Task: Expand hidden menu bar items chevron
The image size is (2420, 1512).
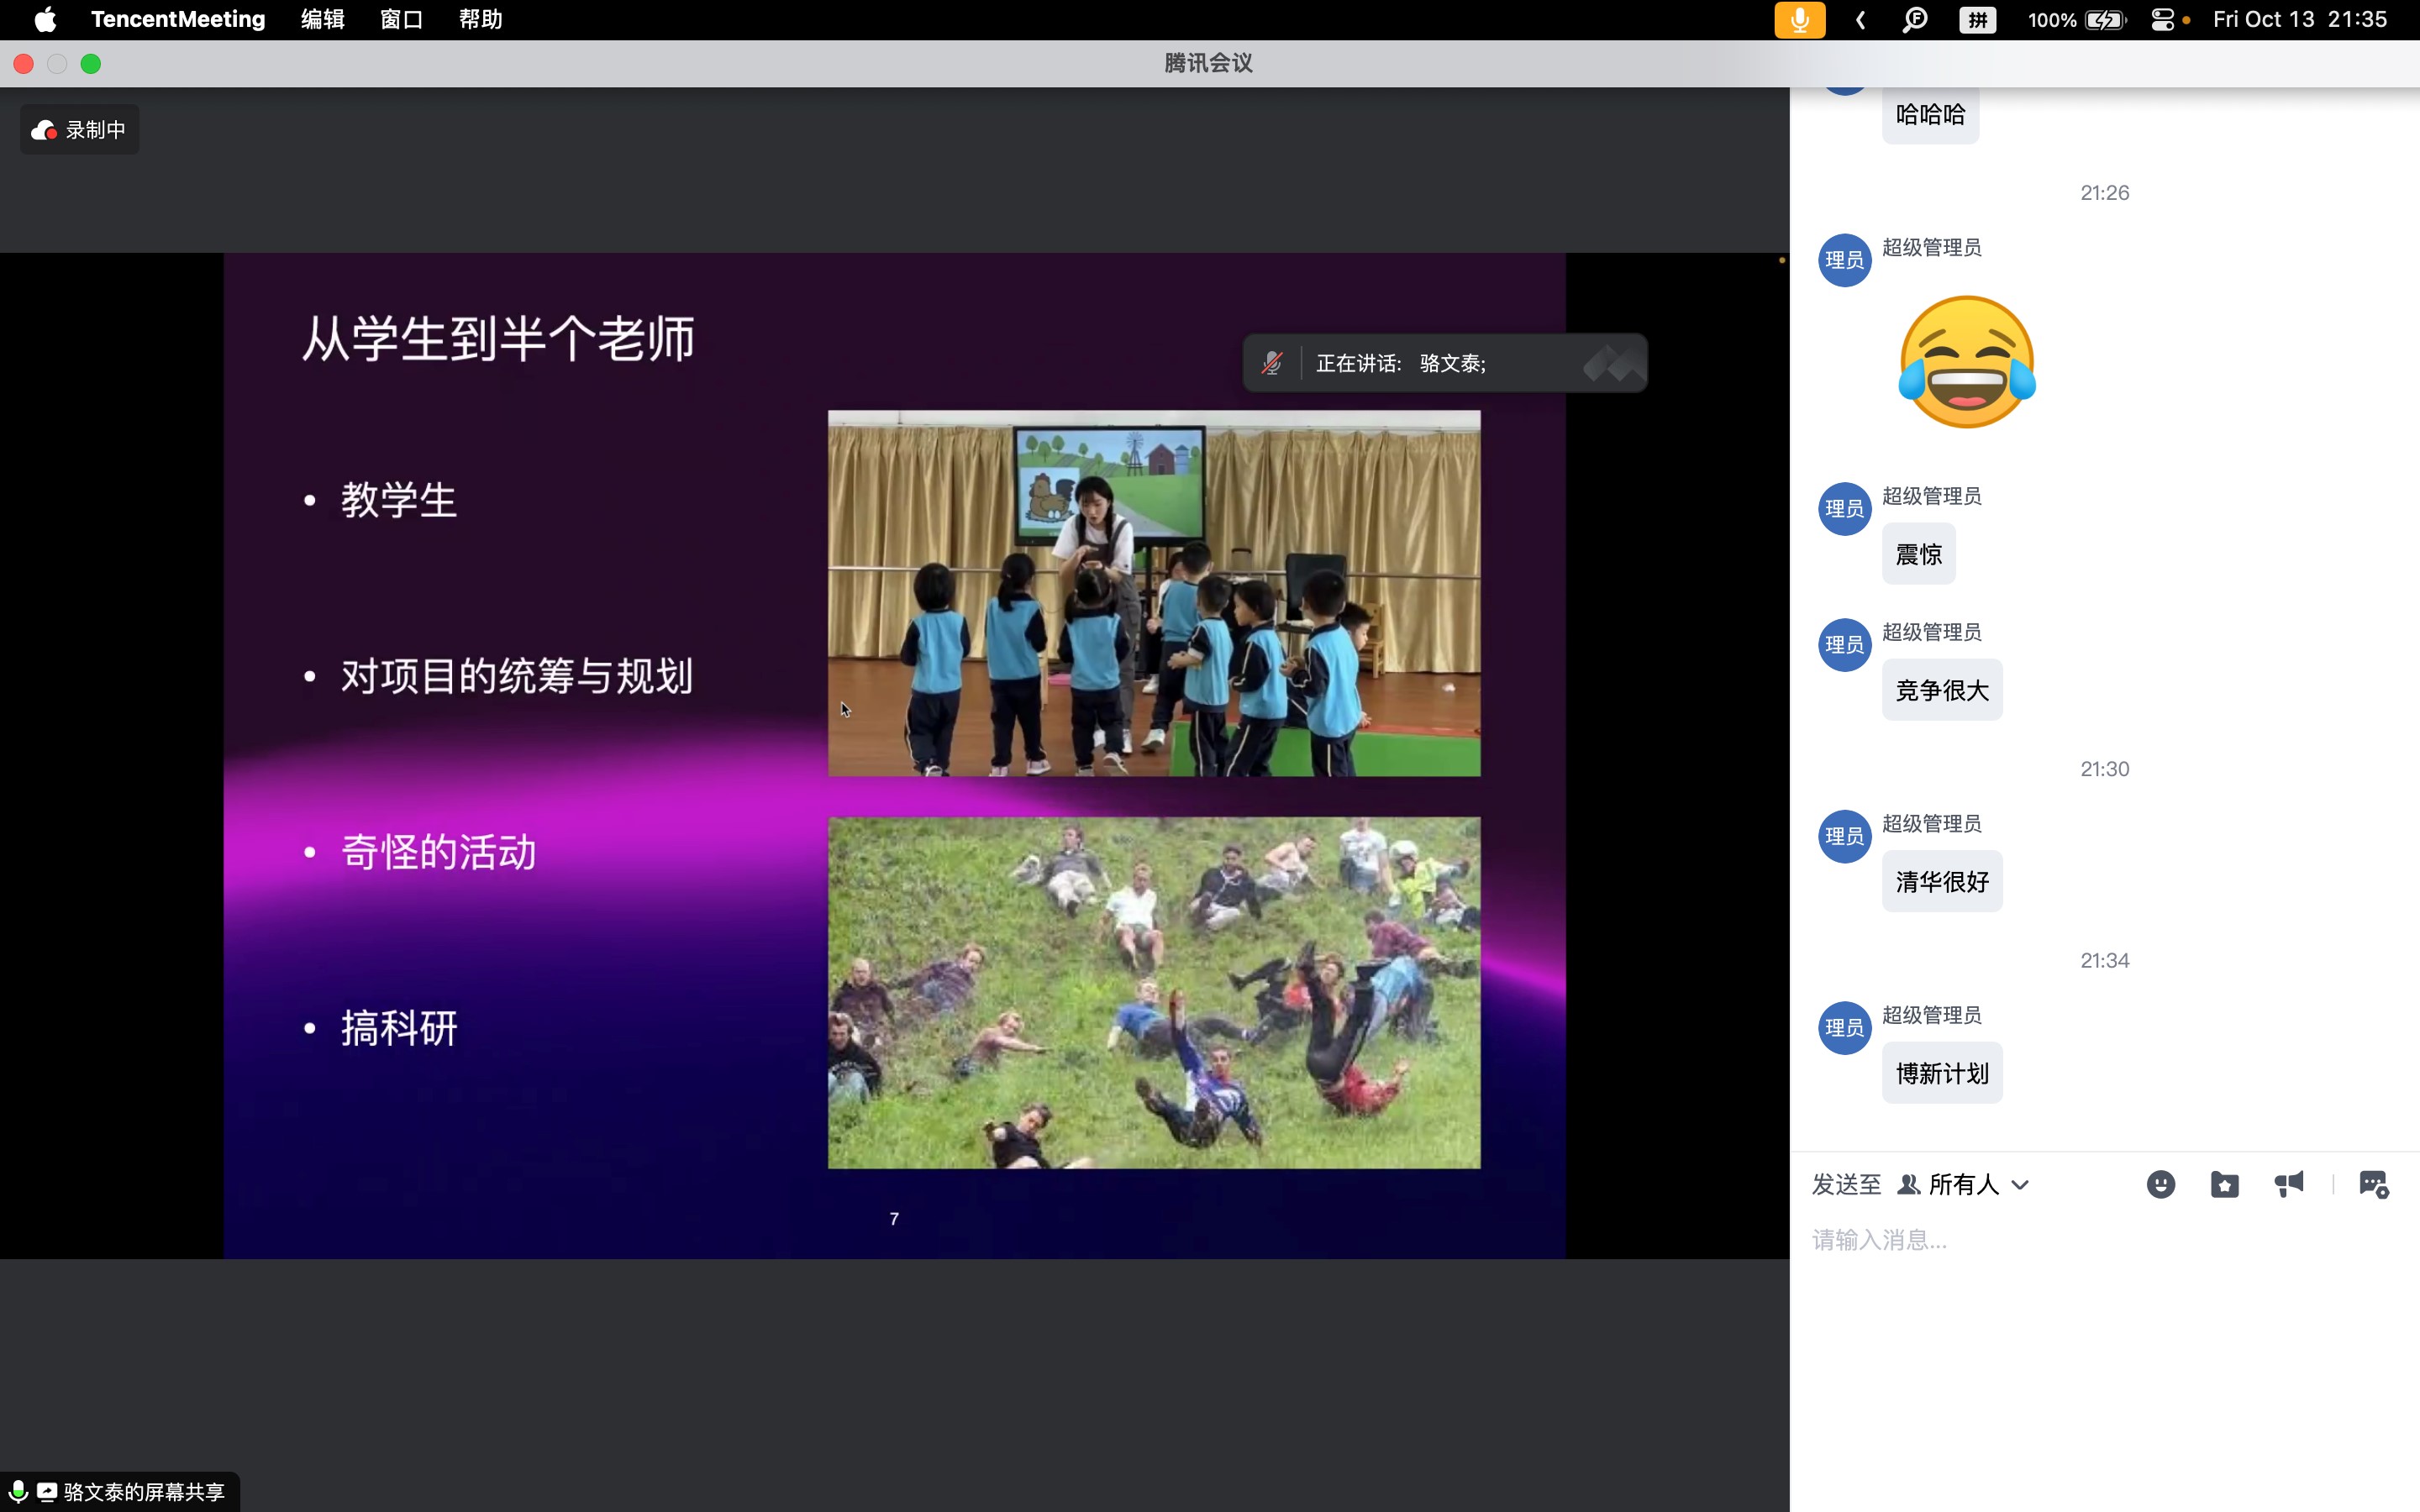Action: click(x=1860, y=20)
